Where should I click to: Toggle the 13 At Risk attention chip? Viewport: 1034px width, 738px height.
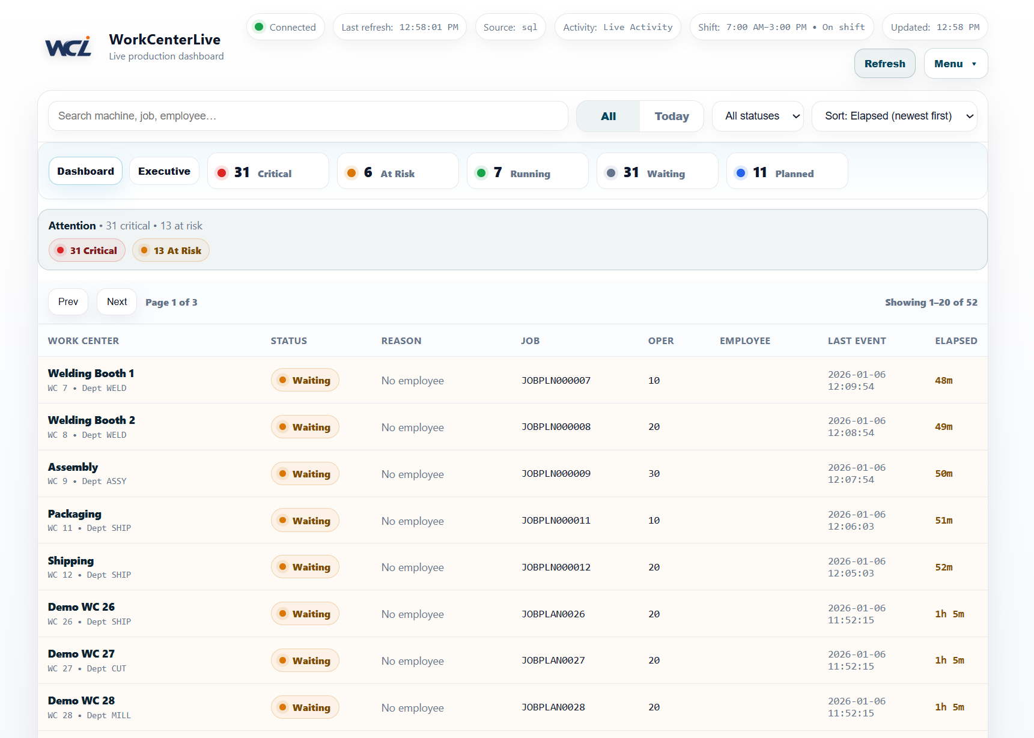(171, 250)
